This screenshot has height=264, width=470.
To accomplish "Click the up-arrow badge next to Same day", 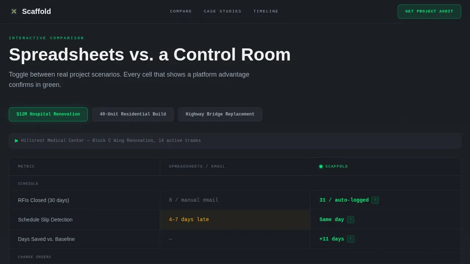I will 351,220.
